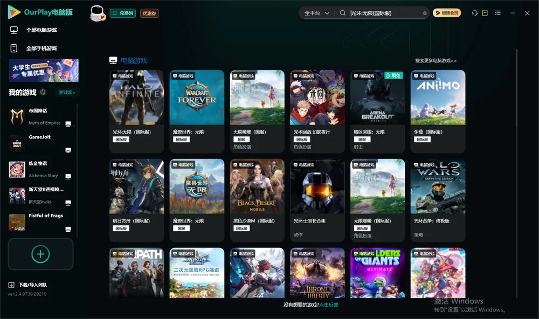
Task: Open the 光环战争：终极版 game card
Action: [438, 200]
